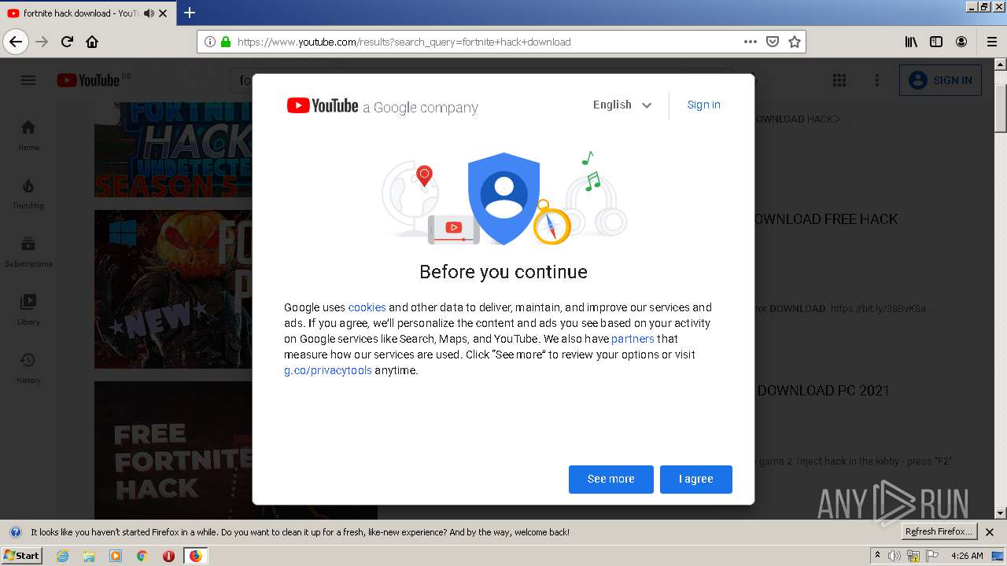The image size is (1007, 566).
Task: Open g.co/privacytools link
Action: 328,370
